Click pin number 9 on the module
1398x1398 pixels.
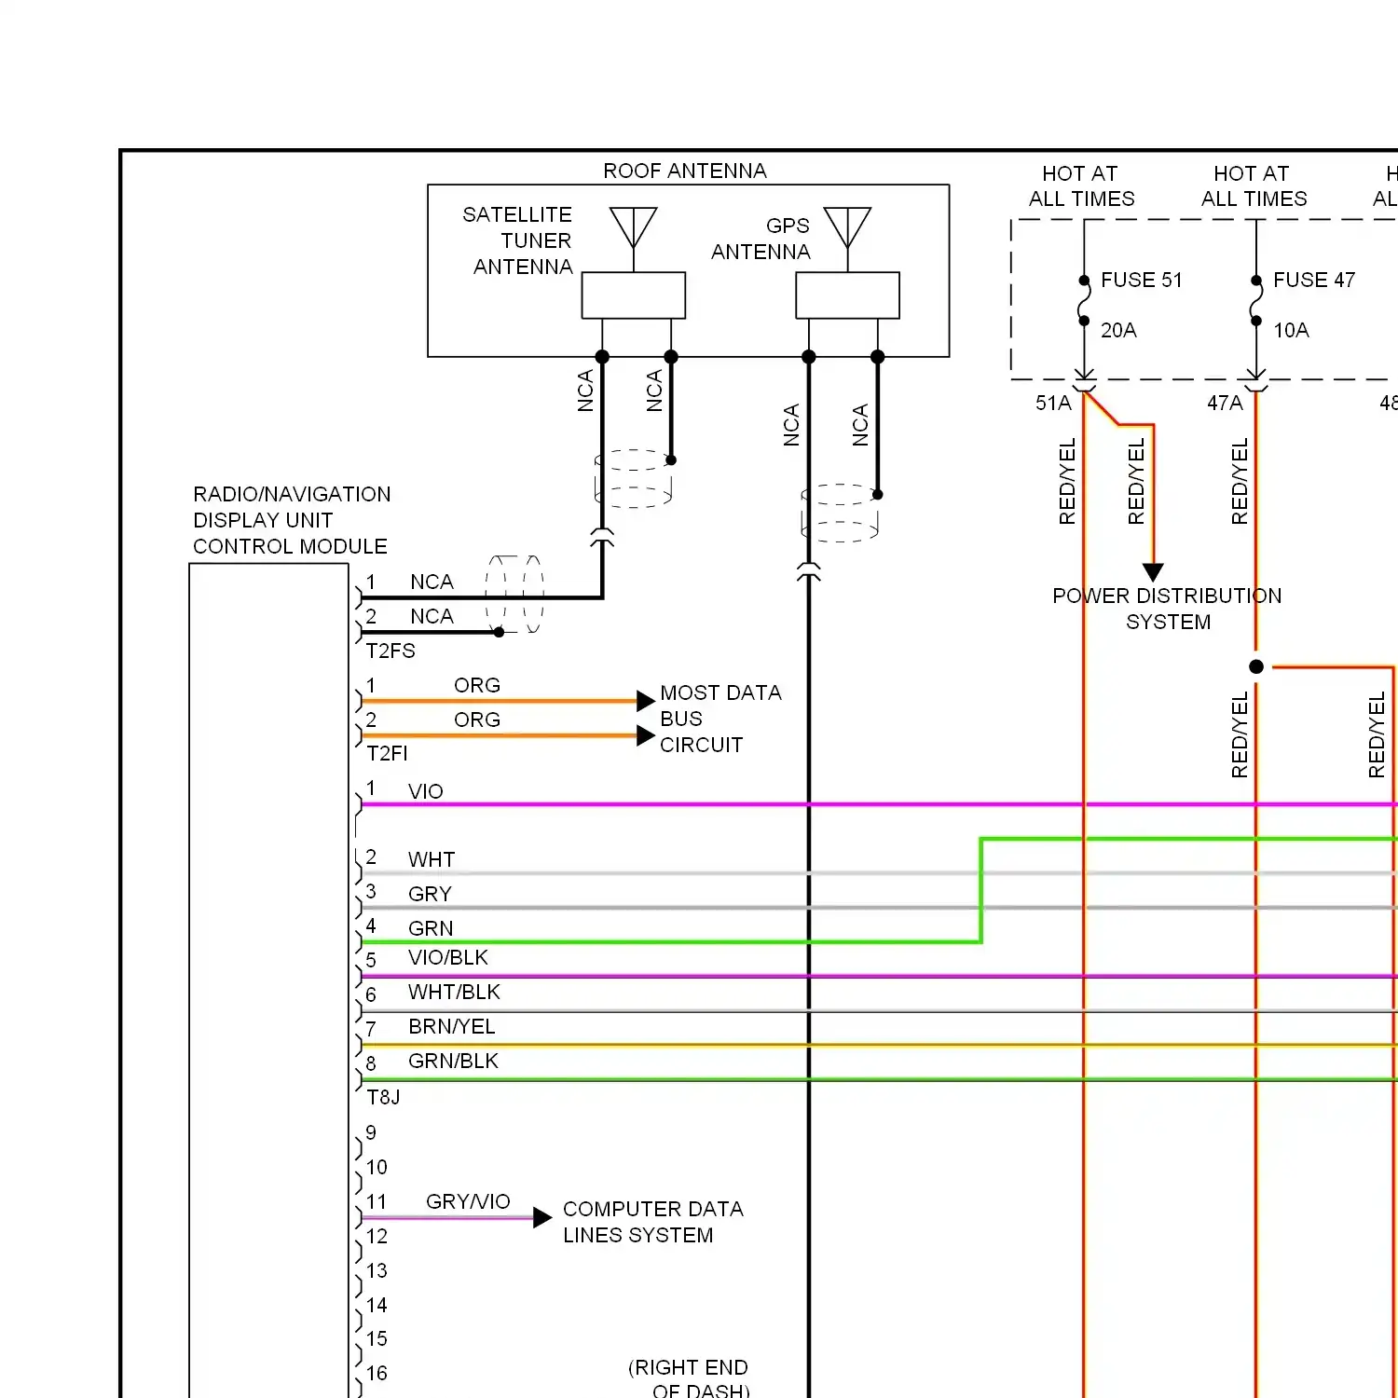371,1132
